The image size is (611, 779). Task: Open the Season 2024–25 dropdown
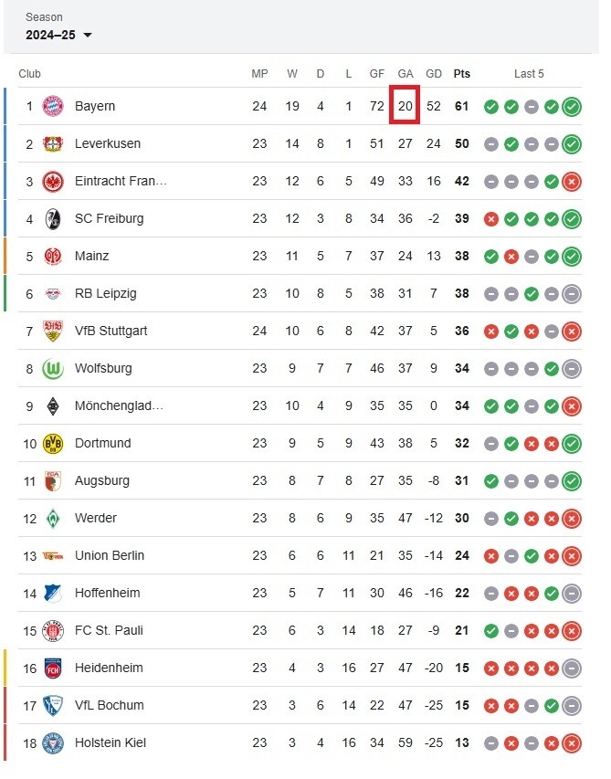point(59,35)
